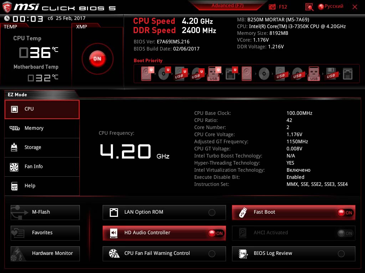The height and width of the screenshot is (273, 365).
Task: Select the UEFI USB hard disk boot device
Action: pyautogui.click(x=181, y=74)
